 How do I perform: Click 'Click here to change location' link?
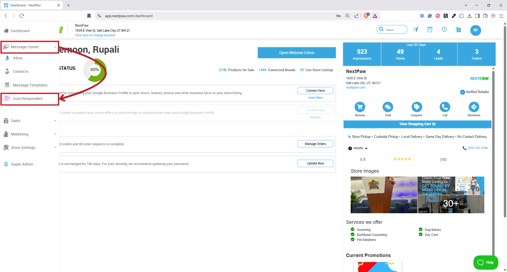click(95, 35)
